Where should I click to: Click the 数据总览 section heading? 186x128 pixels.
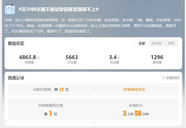[x=16, y=44]
